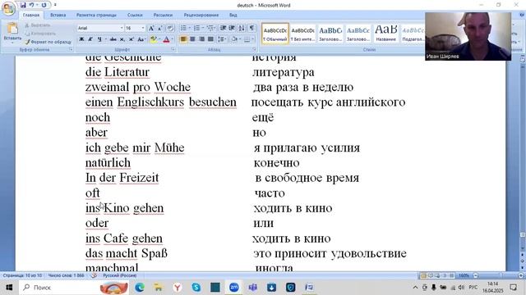
Task: Apply the red font color
Action: [166, 39]
